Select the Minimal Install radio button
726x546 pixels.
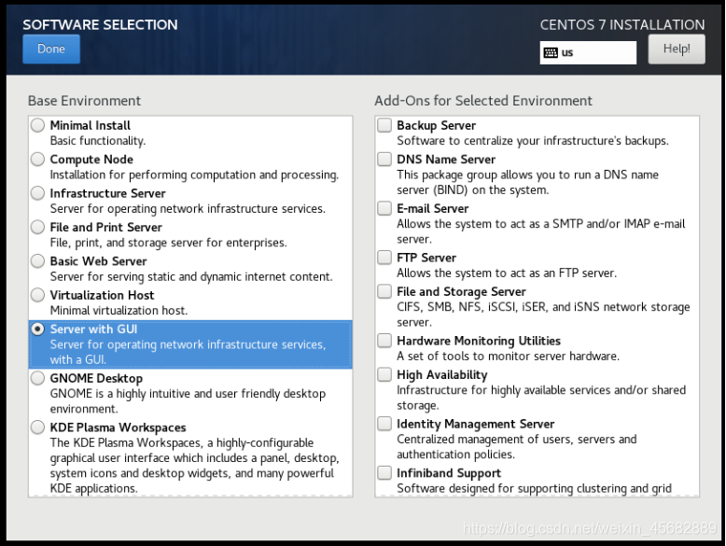pyautogui.click(x=37, y=125)
